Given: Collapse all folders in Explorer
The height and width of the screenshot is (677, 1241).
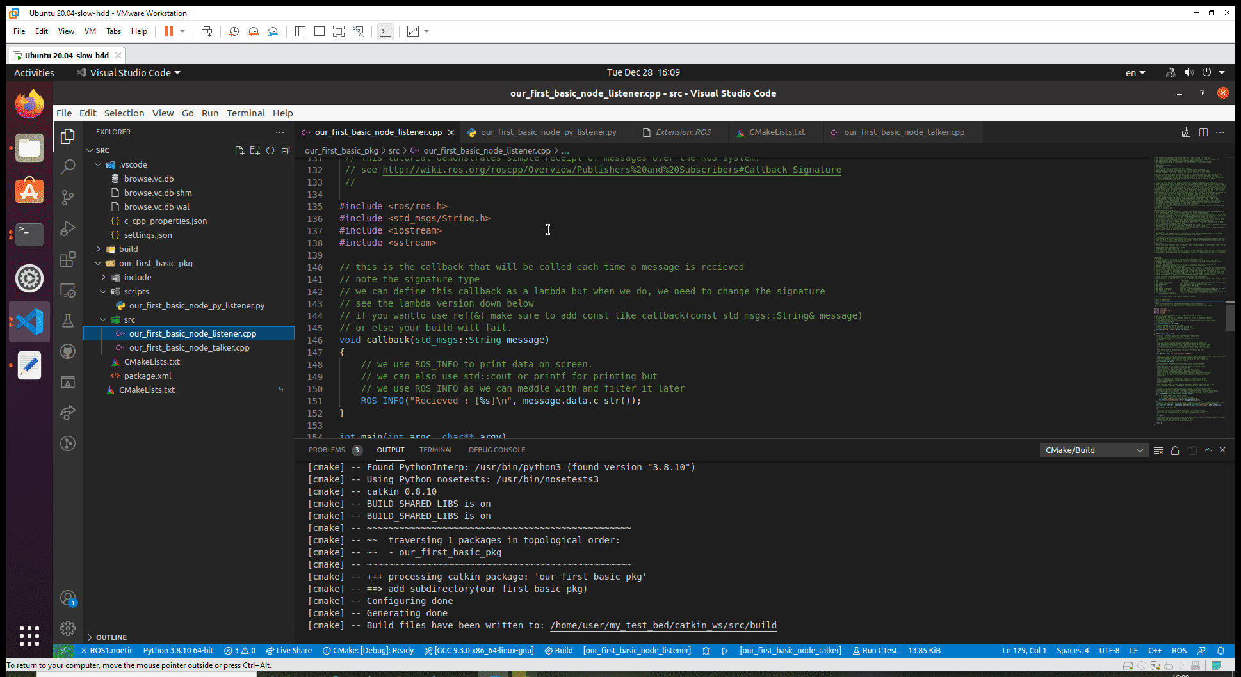Looking at the screenshot, I should pos(286,150).
